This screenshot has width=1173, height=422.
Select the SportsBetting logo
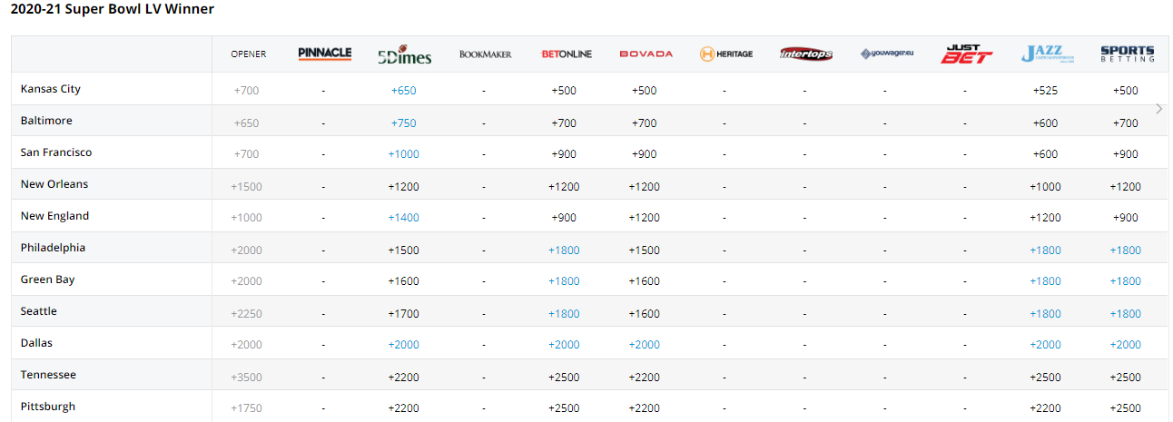point(1126,54)
